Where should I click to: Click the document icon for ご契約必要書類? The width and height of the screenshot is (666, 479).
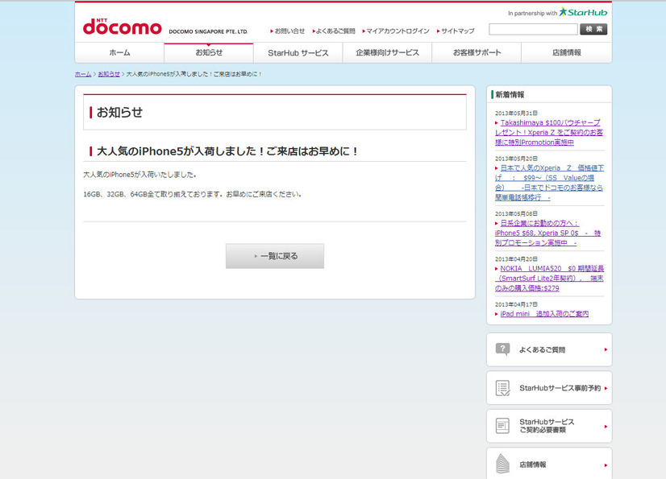click(x=502, y=426)
